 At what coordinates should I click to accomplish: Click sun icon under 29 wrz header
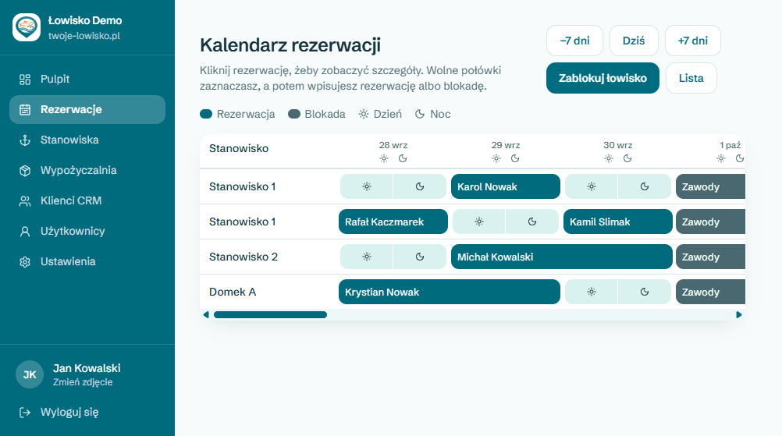496,158
